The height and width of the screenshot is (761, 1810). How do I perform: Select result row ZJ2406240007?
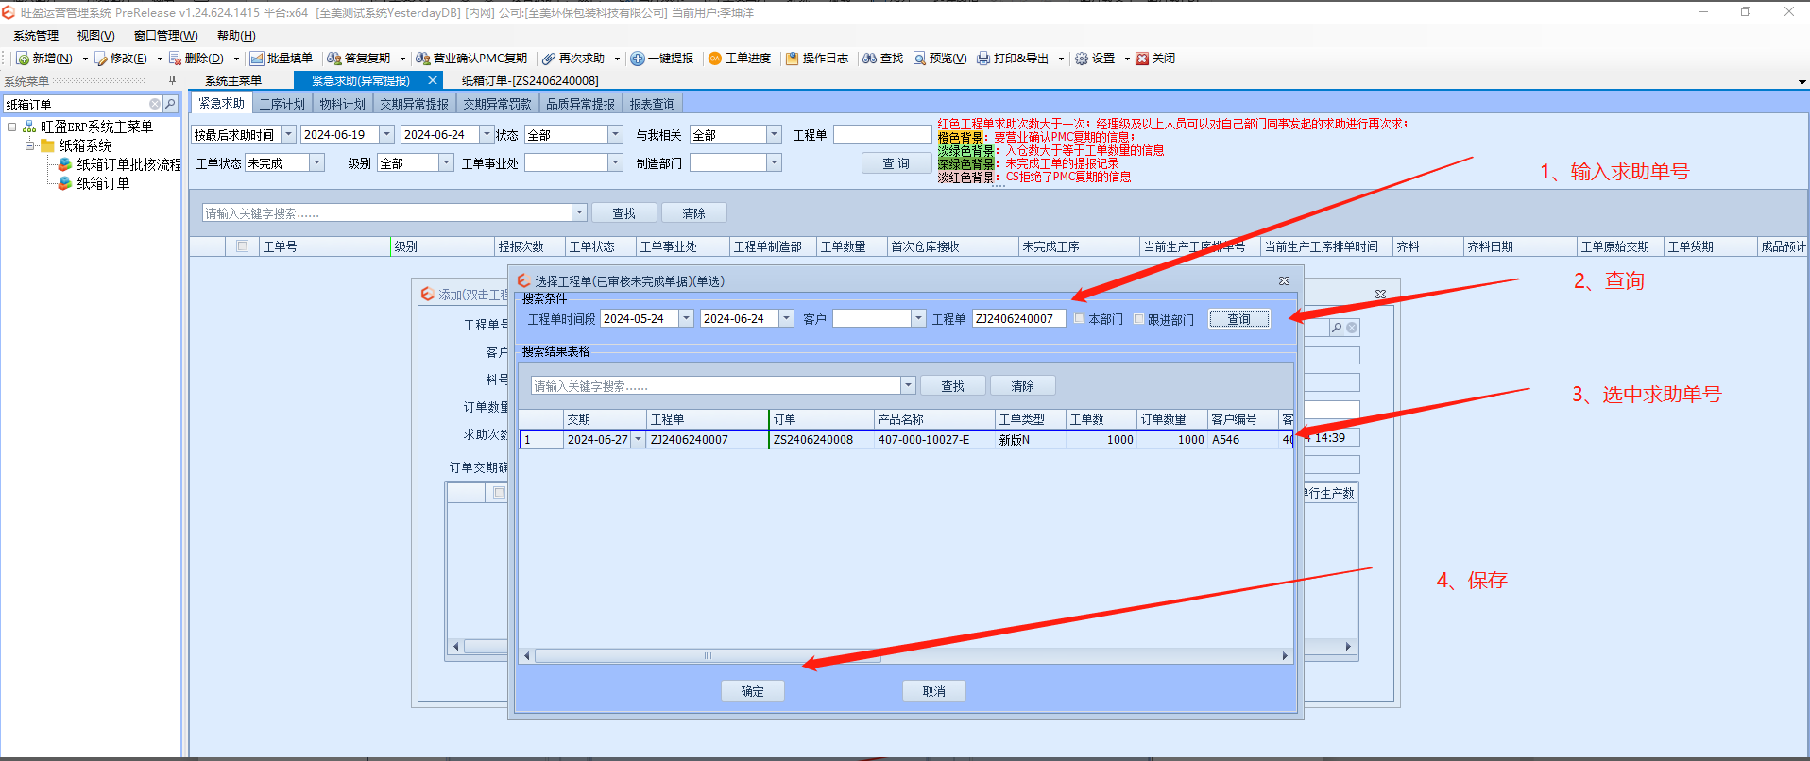click(906, 439)
